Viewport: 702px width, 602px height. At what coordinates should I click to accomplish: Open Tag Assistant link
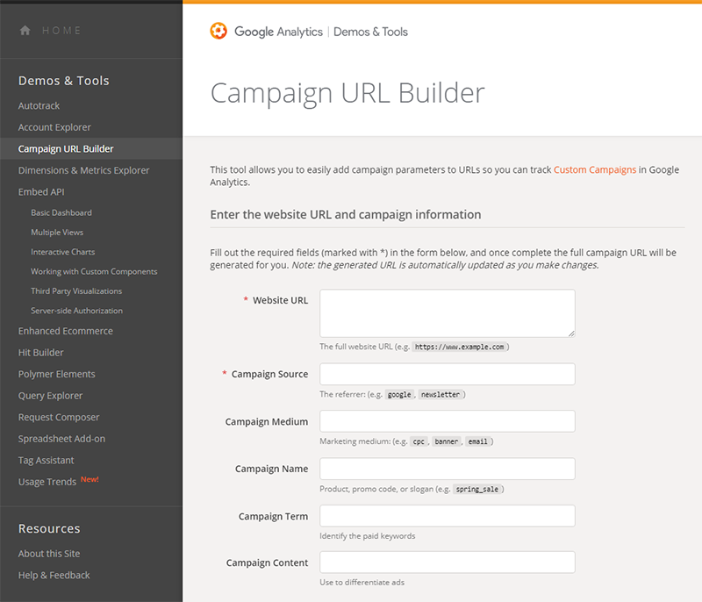point(46,460)
